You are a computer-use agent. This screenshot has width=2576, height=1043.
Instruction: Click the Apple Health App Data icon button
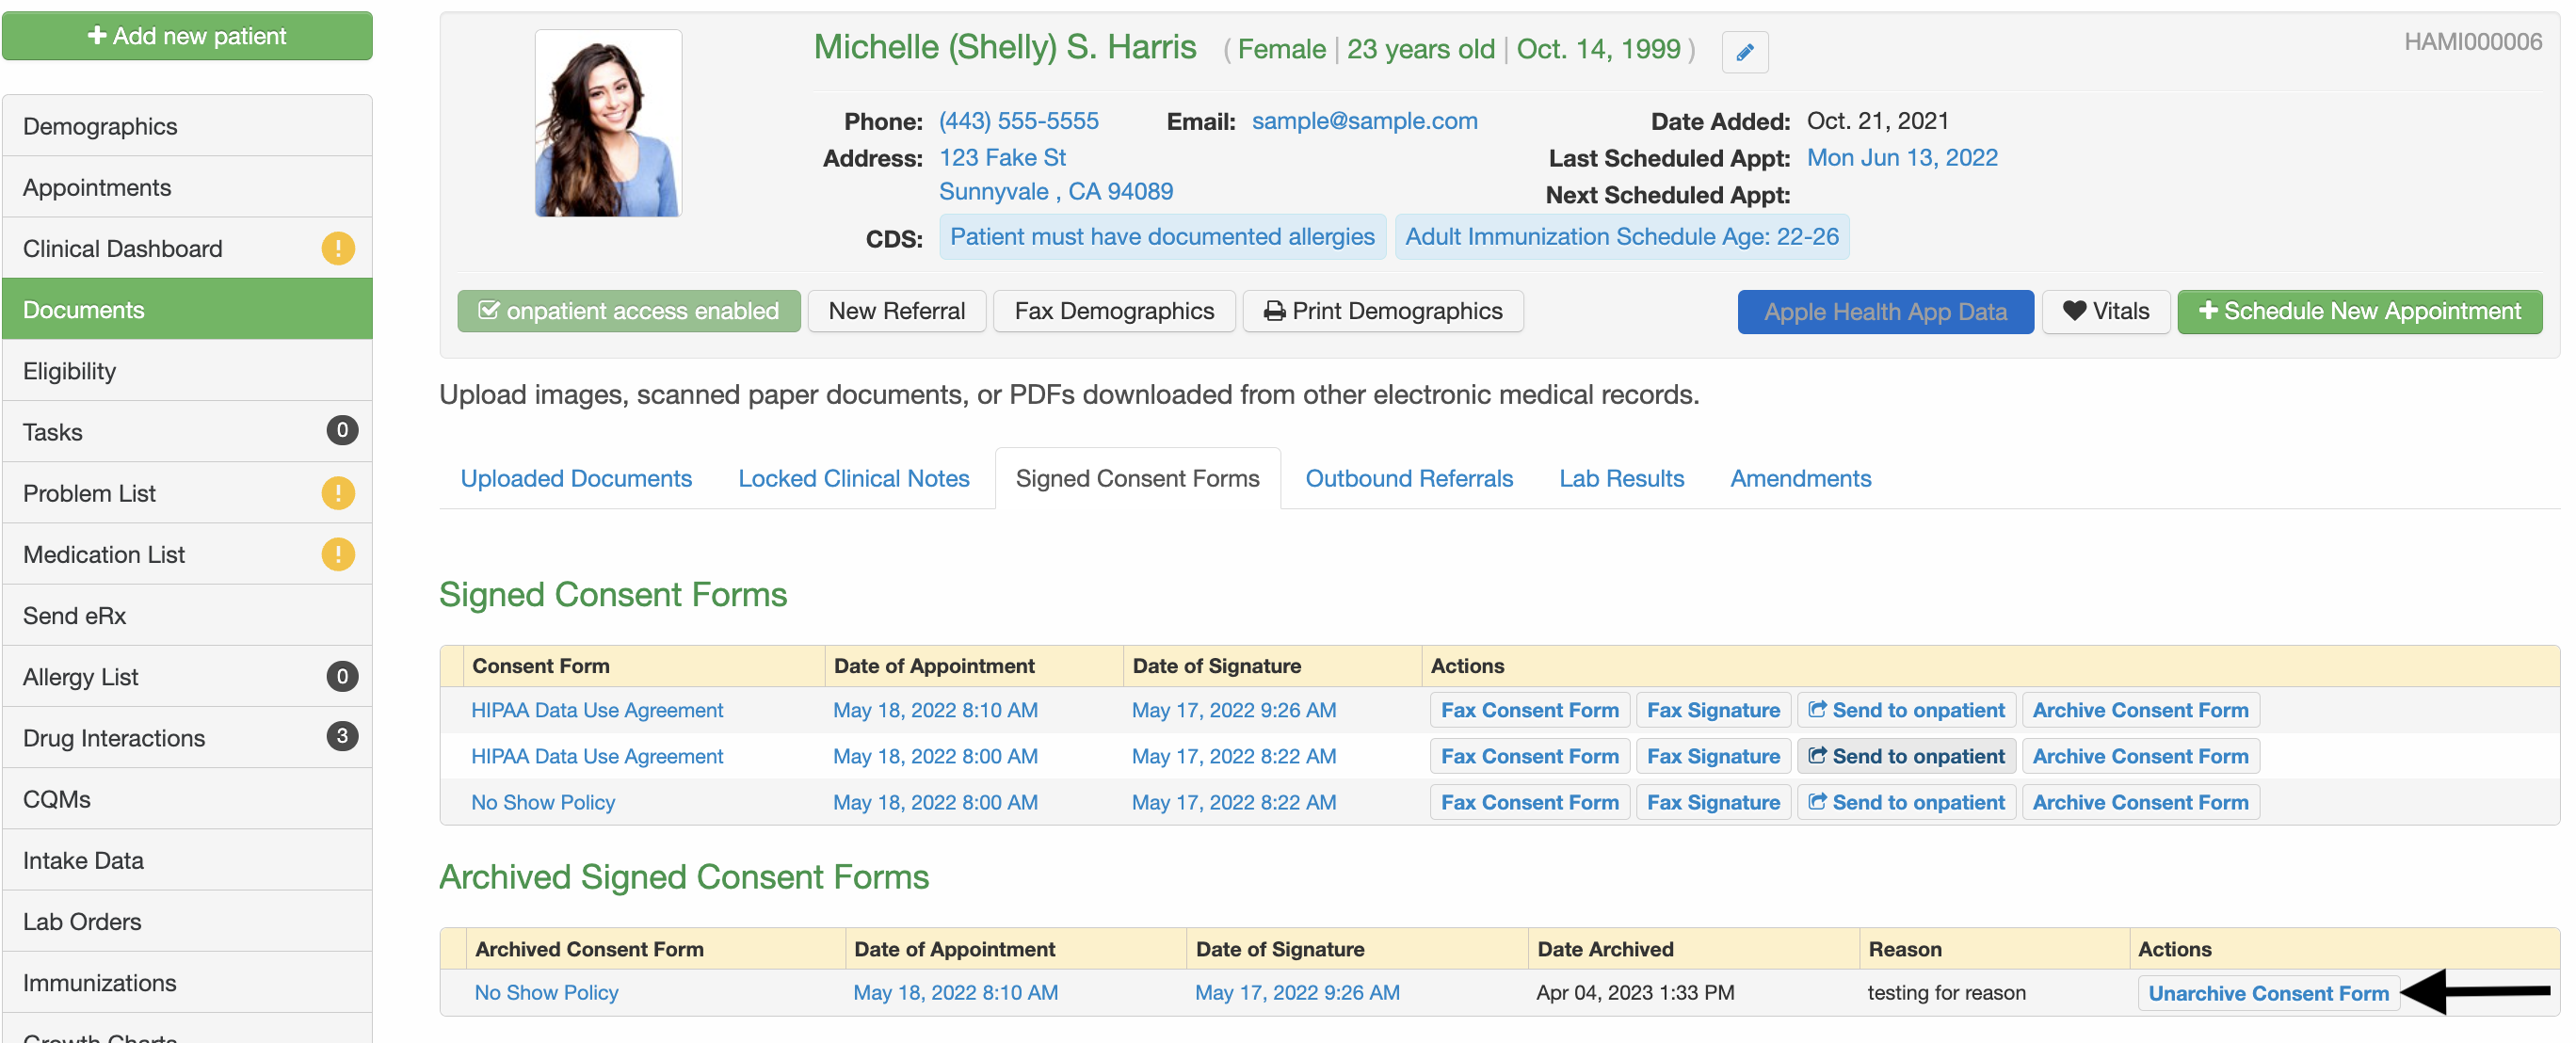1884,313
